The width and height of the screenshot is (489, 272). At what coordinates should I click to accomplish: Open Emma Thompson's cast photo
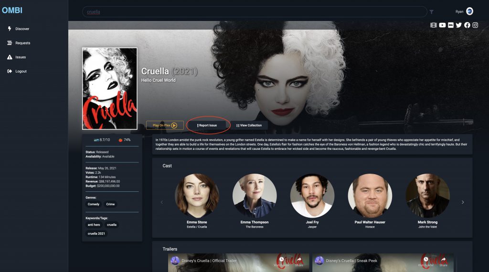[255, 196]
